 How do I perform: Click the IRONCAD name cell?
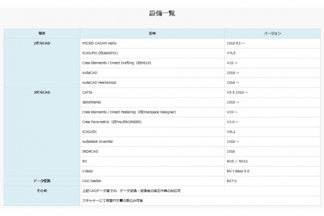coord(152,152)
